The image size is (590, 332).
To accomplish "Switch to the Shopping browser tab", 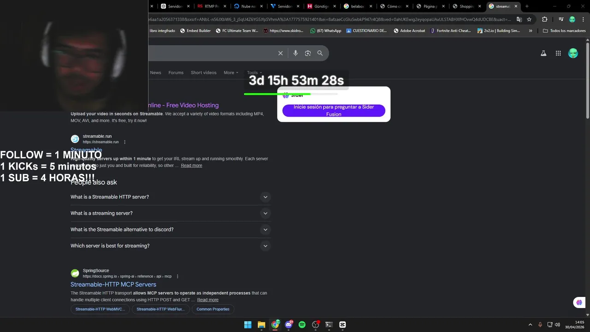I will pos(466,6).
